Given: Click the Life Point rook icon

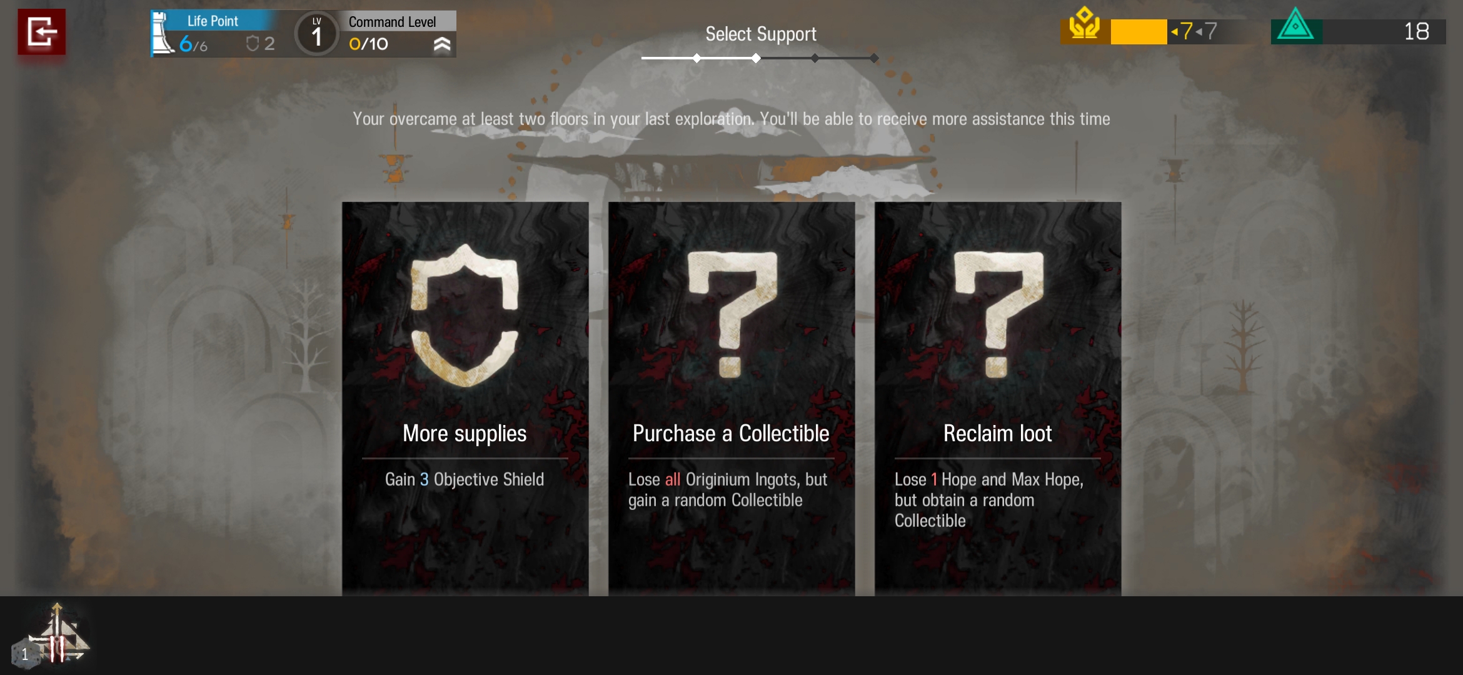Looking at the screenshot, I should coord(162,33).
